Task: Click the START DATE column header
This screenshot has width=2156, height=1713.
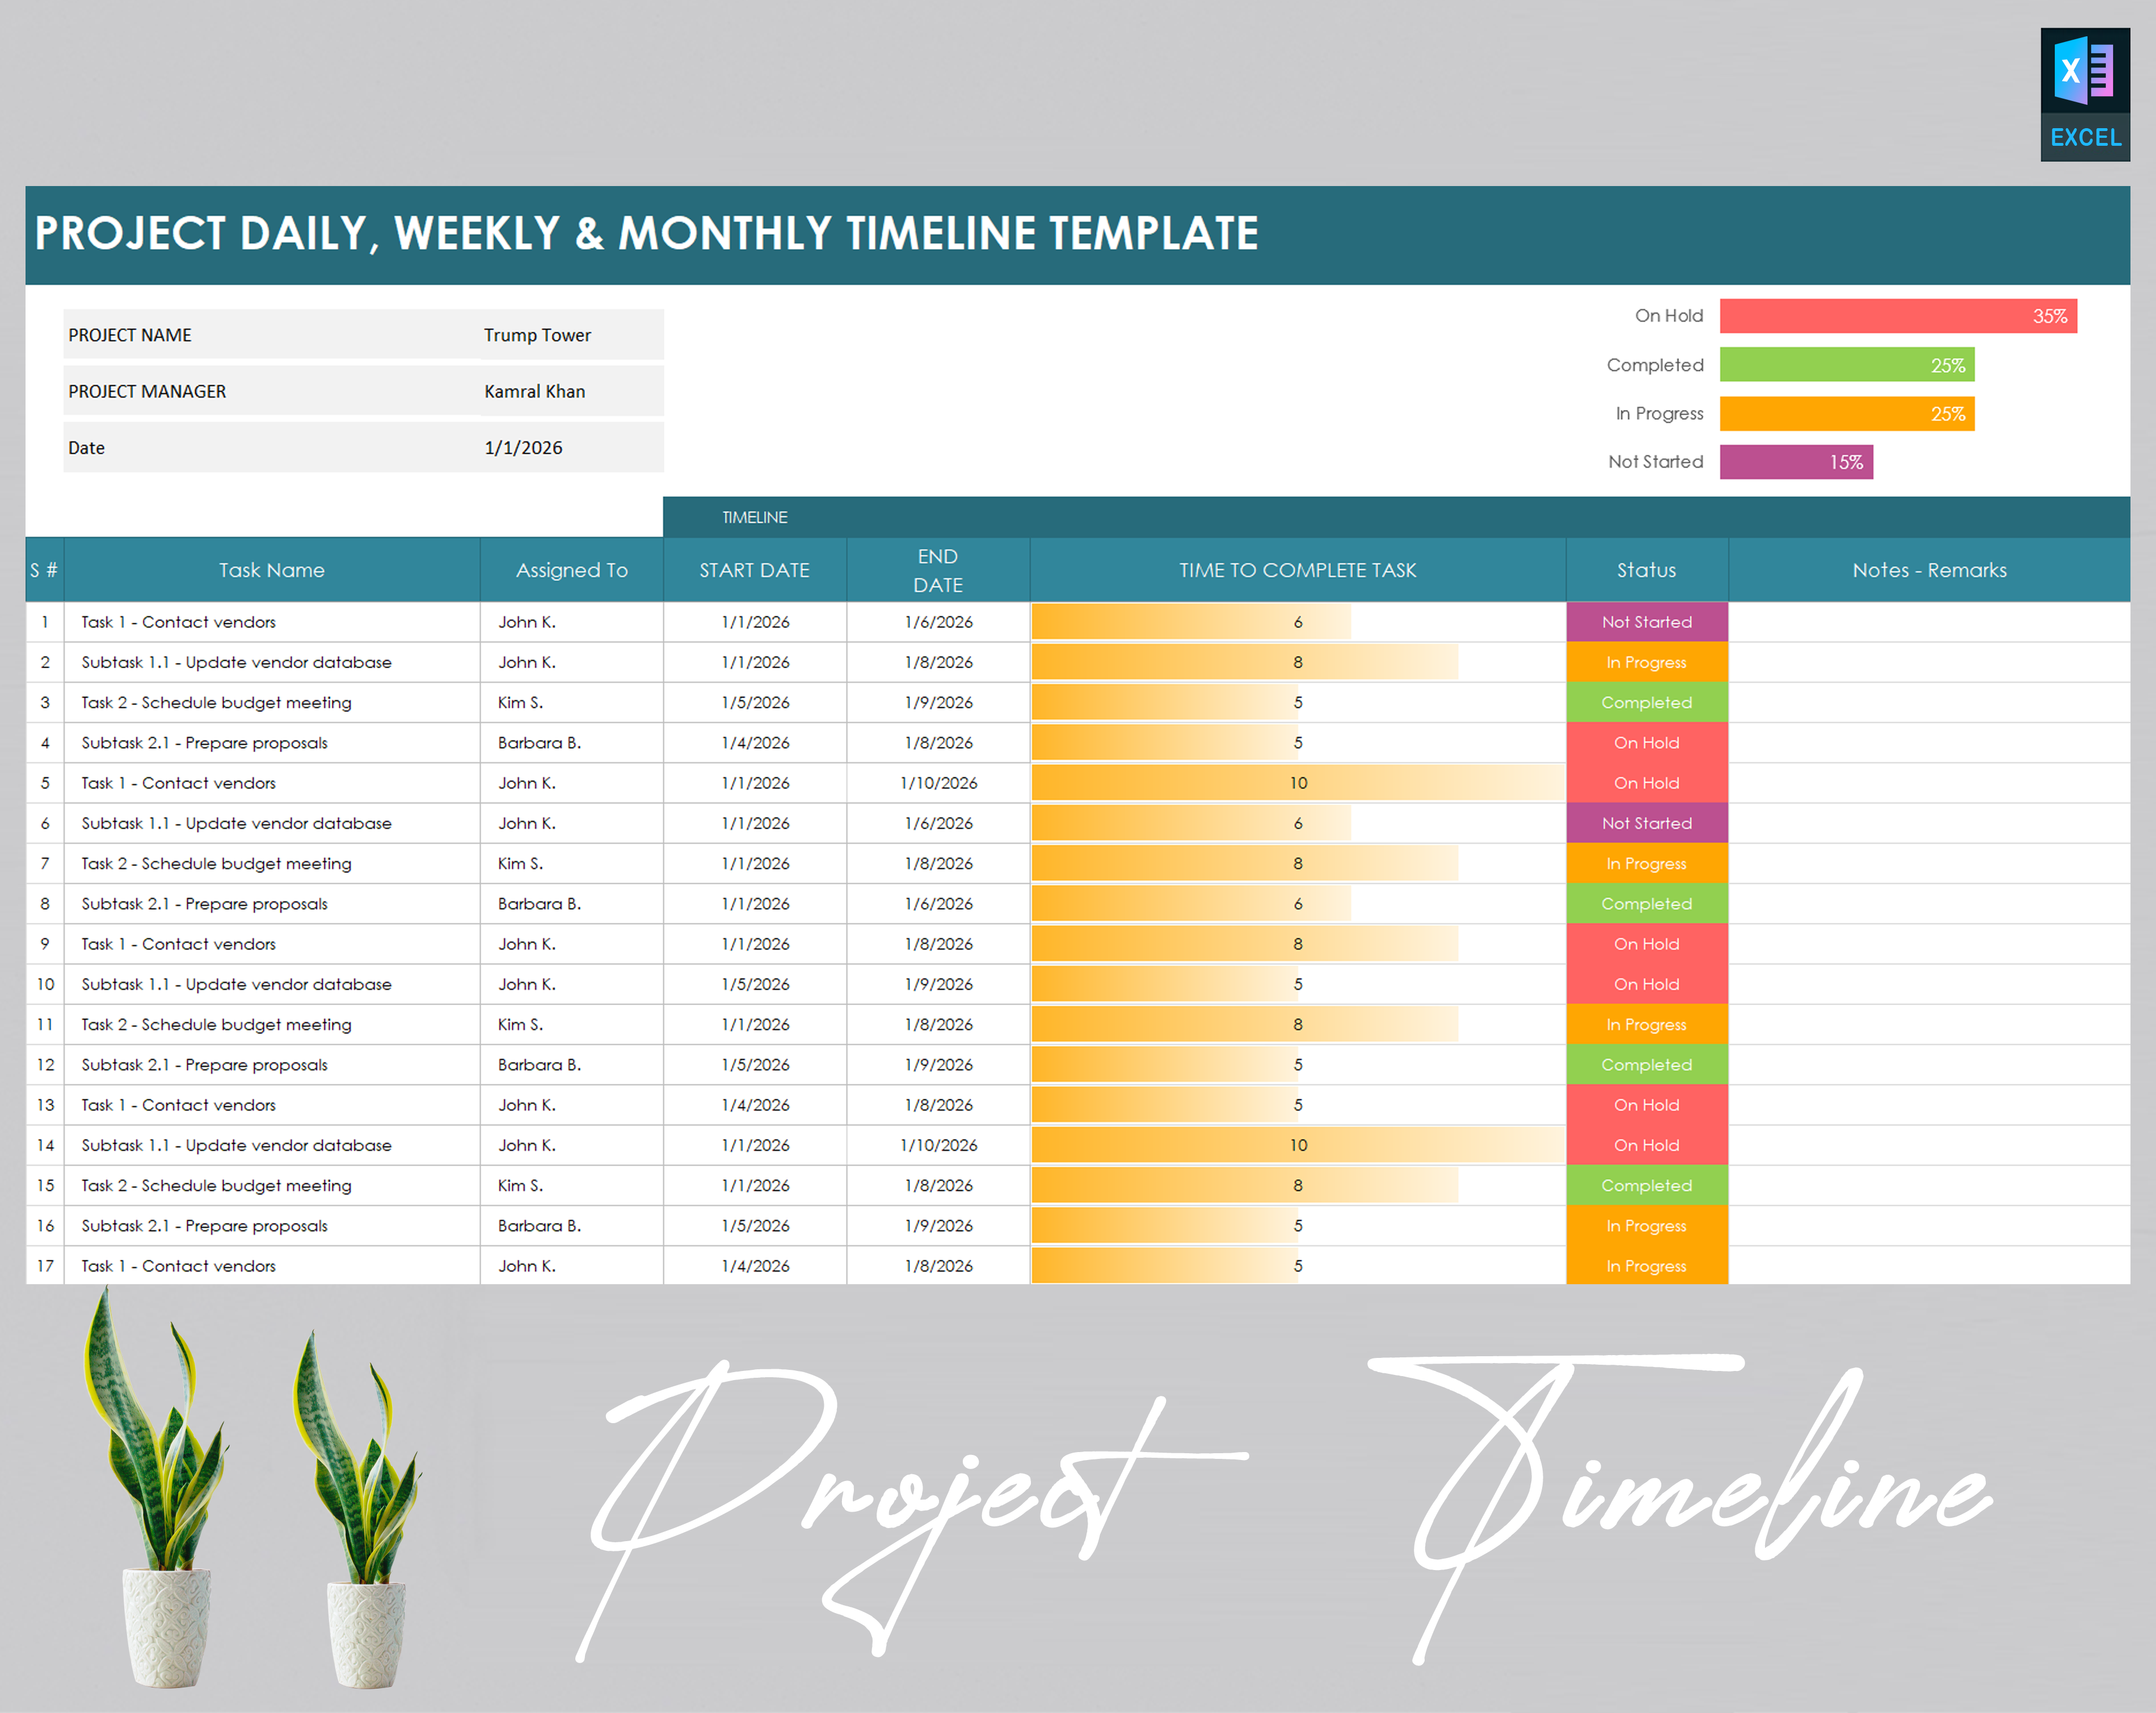Action: click(754, 570)
